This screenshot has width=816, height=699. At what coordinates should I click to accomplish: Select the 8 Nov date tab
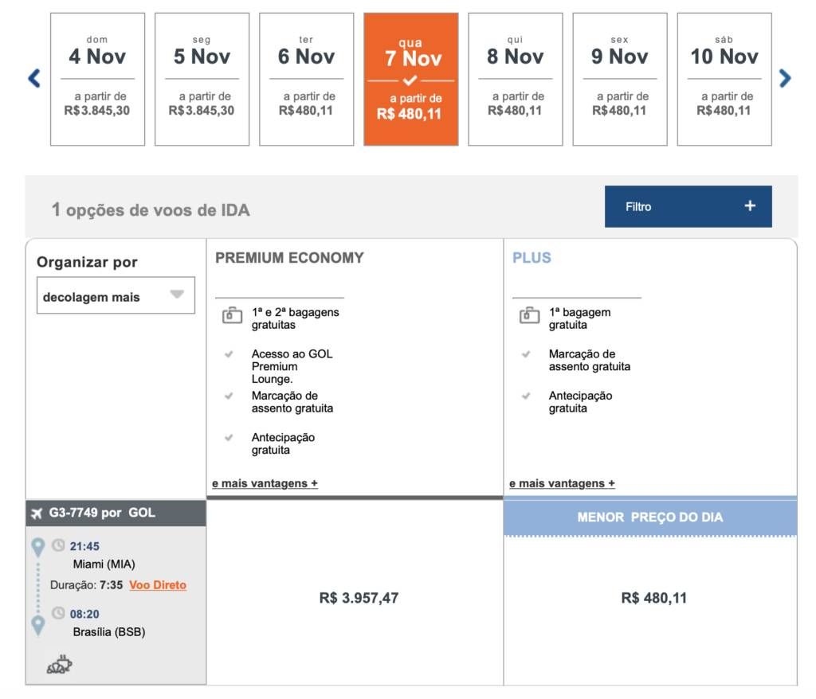(516, 79)
